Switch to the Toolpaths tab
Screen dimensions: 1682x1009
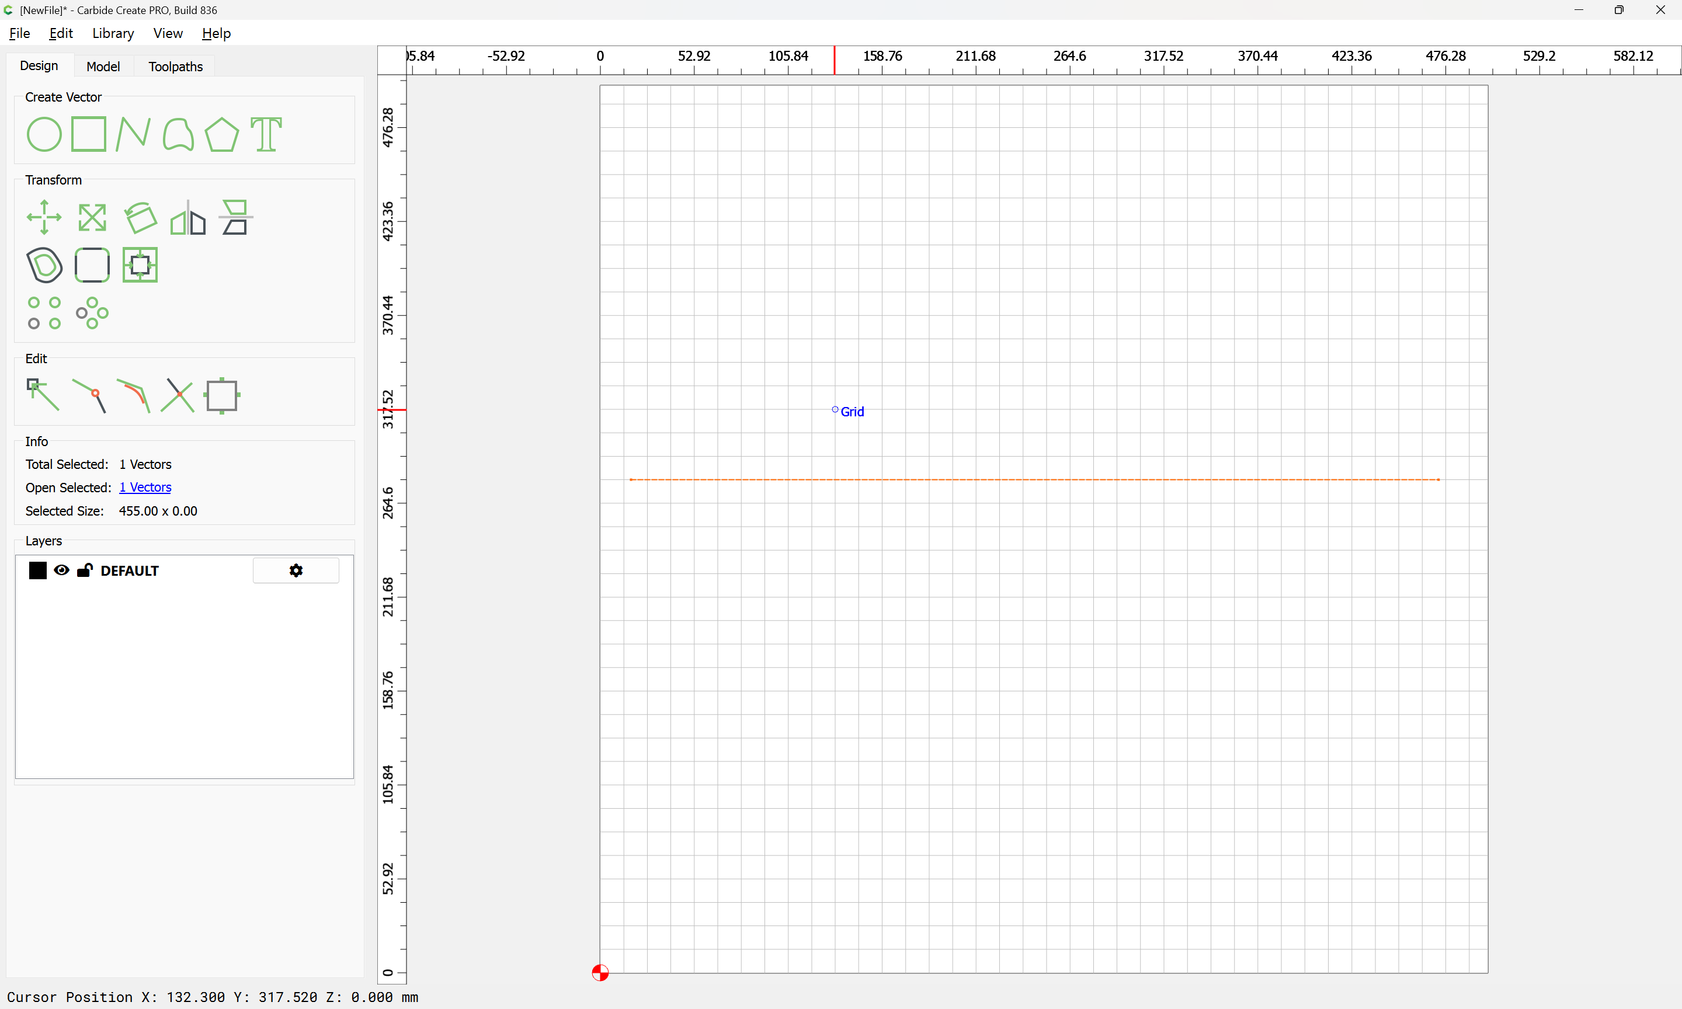(175, 67)
